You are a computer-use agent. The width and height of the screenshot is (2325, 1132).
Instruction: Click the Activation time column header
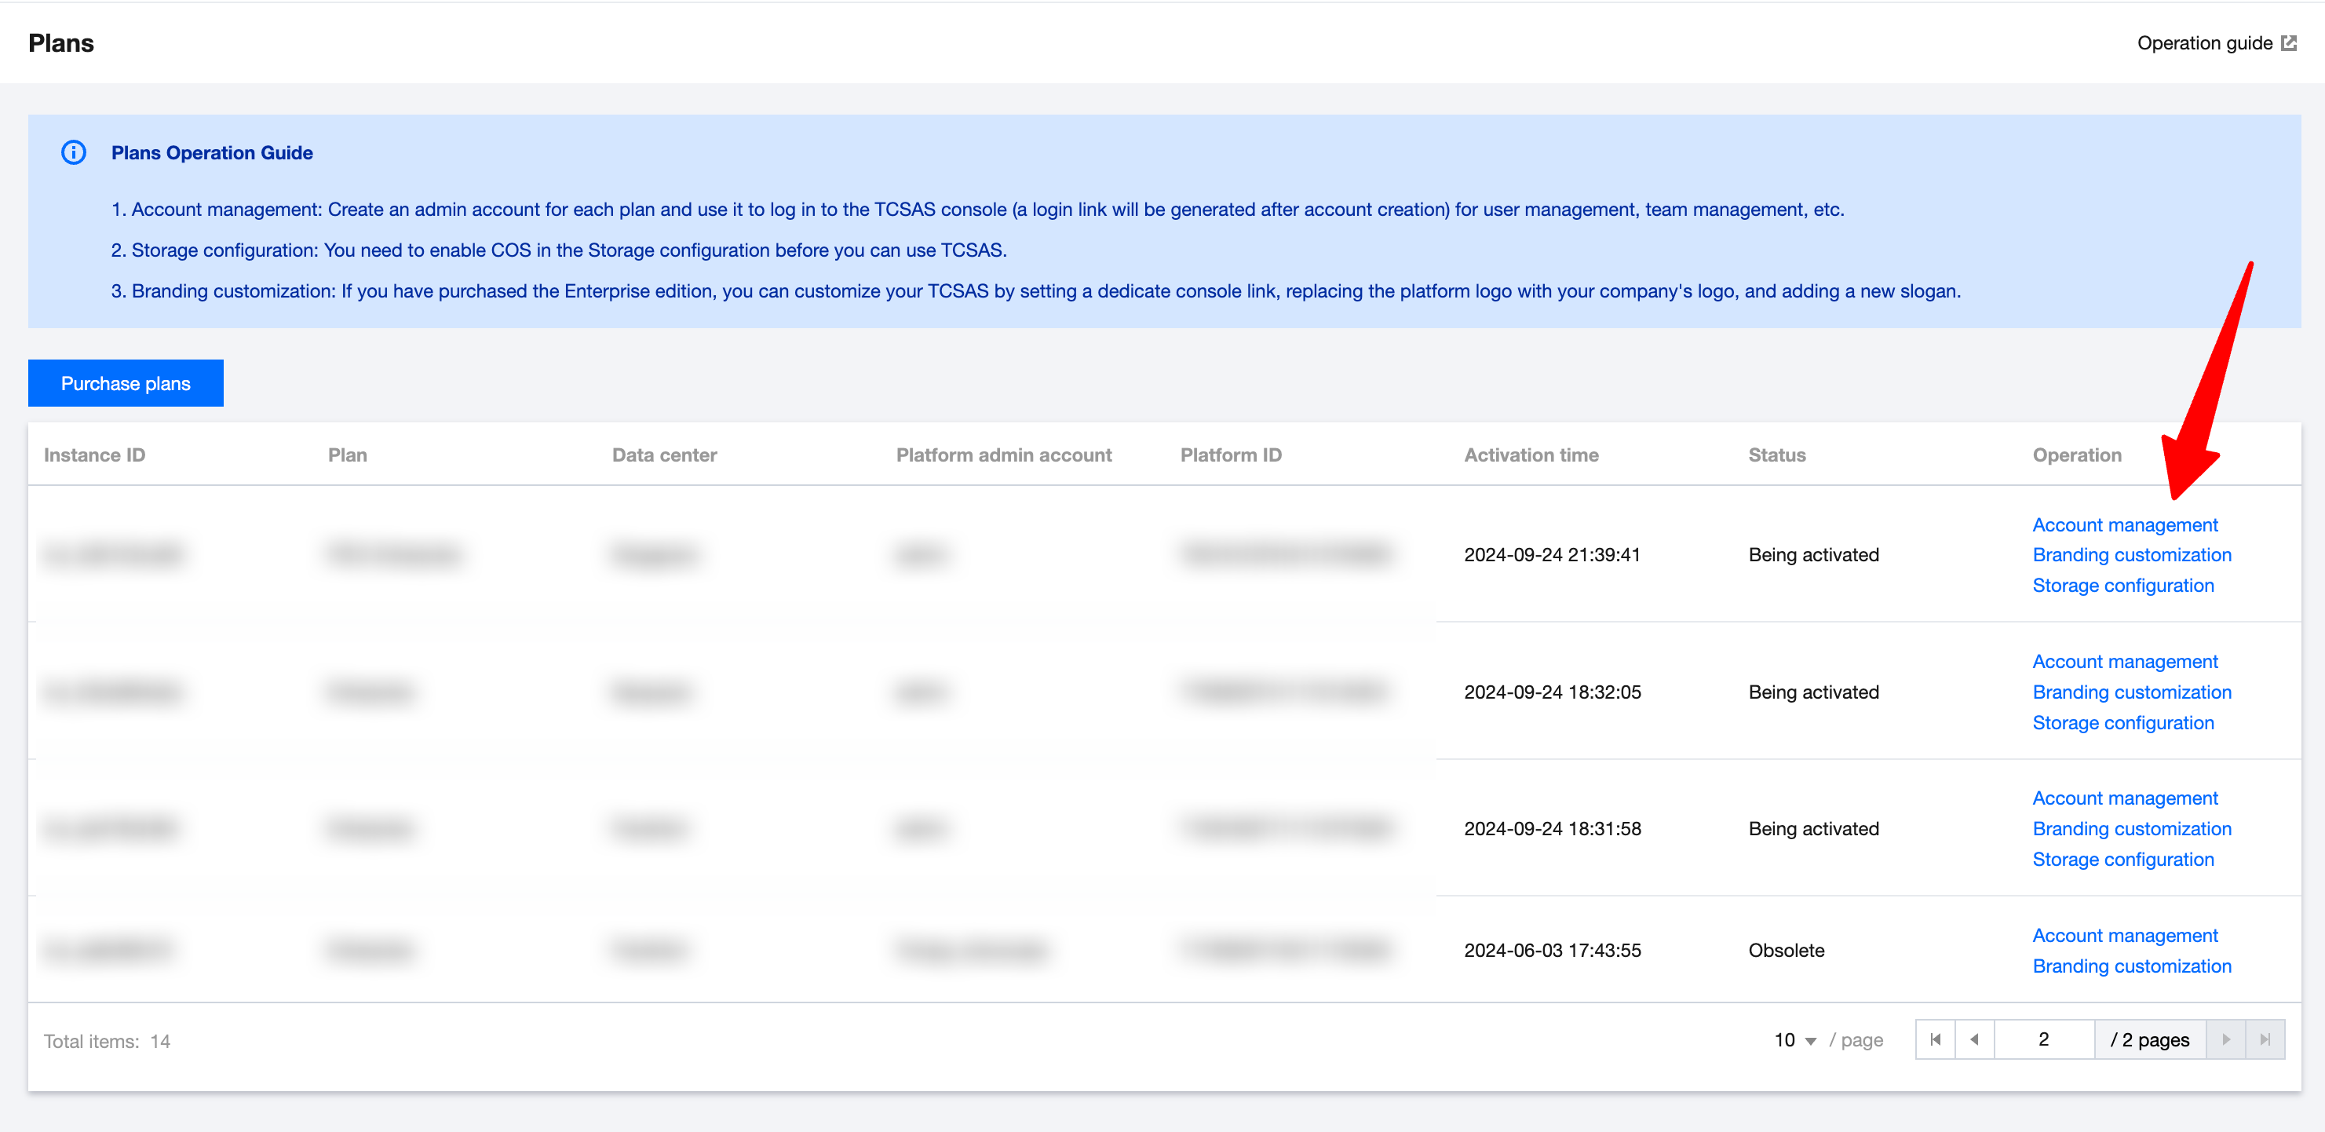pos(1531,455)
